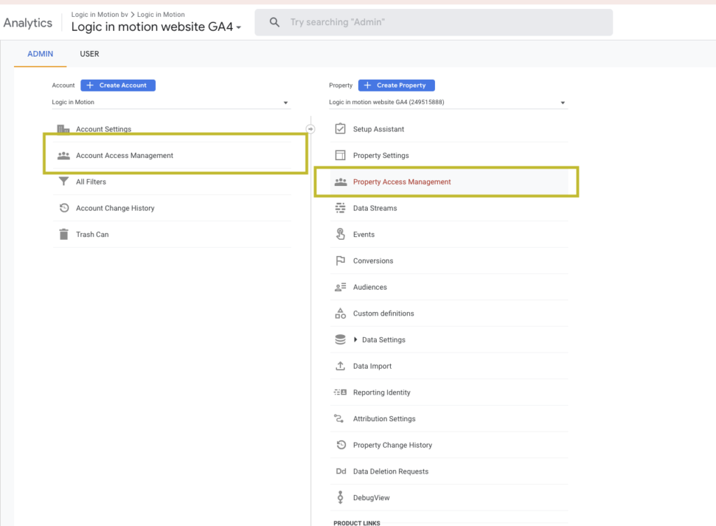Click the Property Access Management people icon
Viewport: 716px width, 526px height.
point(341,182)
